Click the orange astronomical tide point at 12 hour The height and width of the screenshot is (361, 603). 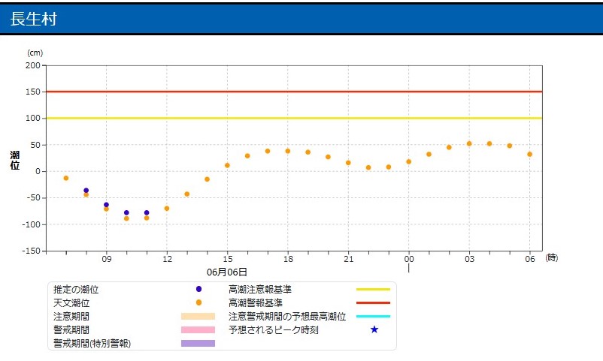pos(167,208)
